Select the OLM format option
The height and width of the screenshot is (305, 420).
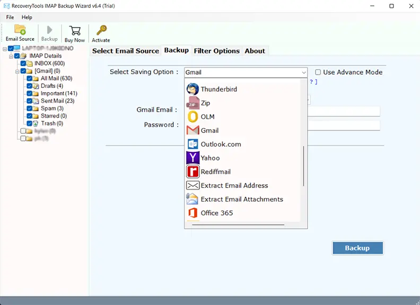click(x=207, y=116)
